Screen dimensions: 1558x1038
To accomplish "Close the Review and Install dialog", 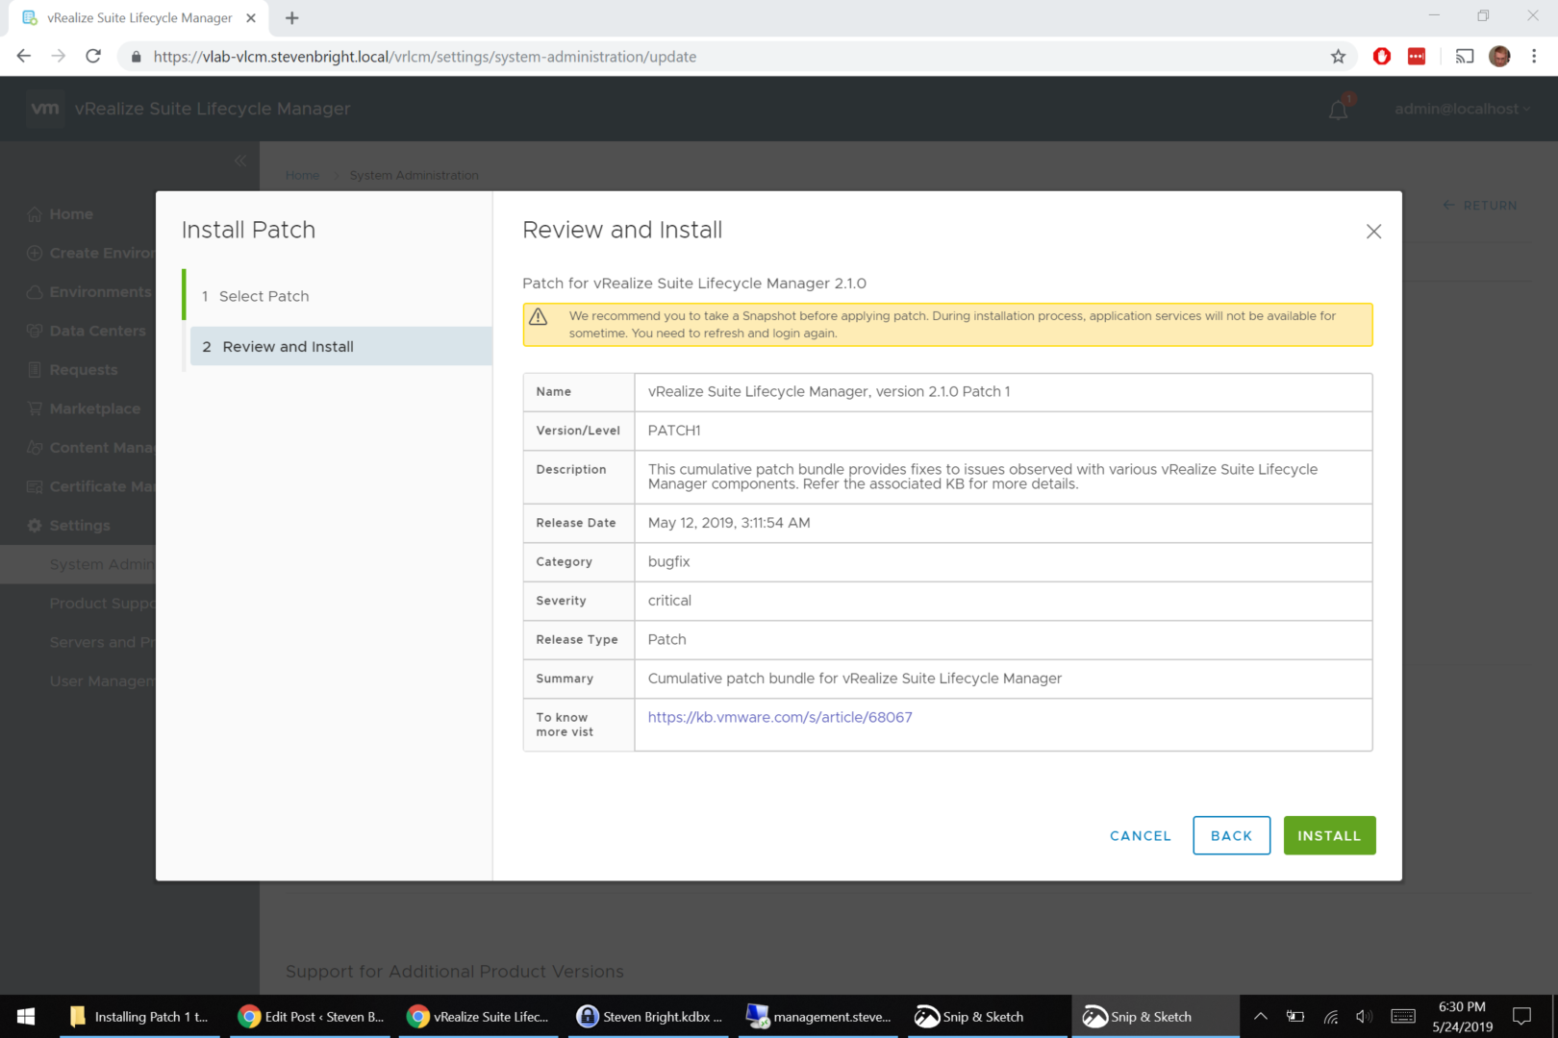I will [x=1372, y=232].
